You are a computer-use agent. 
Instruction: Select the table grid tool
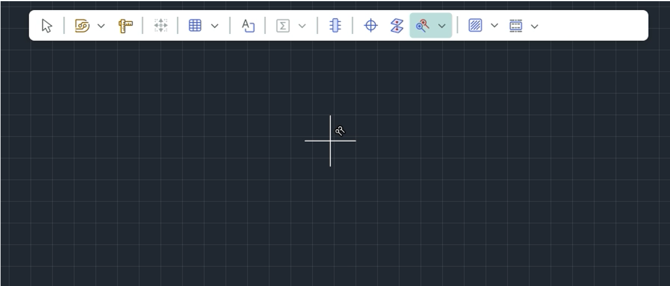pyautogui.click(x=195, y=26)
